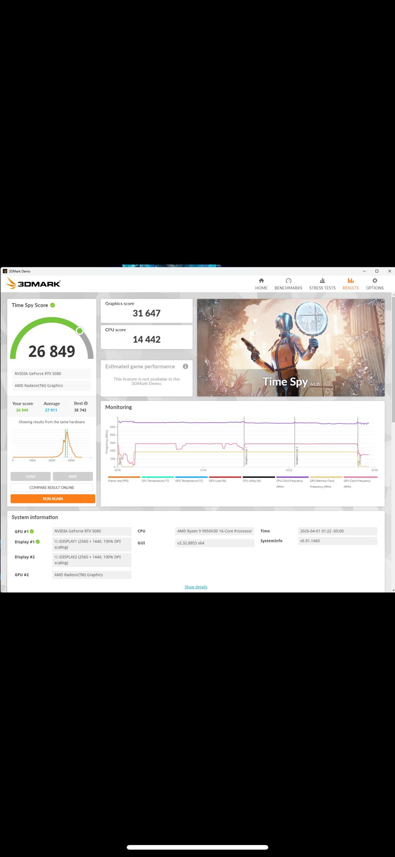Open Stress Tests chart icon
Viewport: 395px width, 857px height.
322,280
